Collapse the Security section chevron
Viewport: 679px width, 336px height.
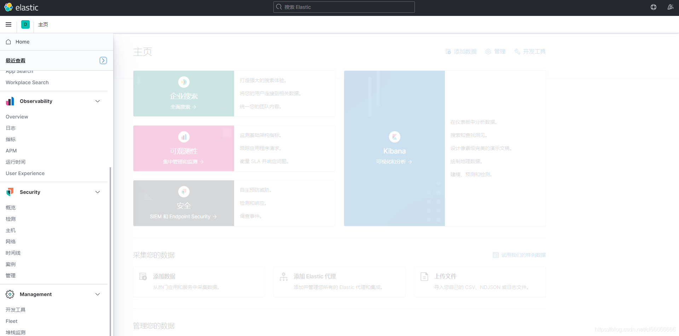[x=98, y=192]
